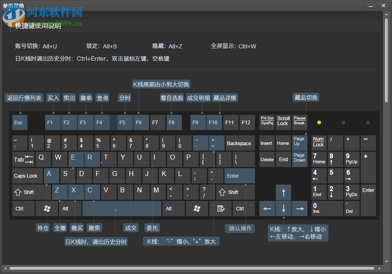Click the highlighted Z key
Viewport: 392px width, 274px height.
60,192
